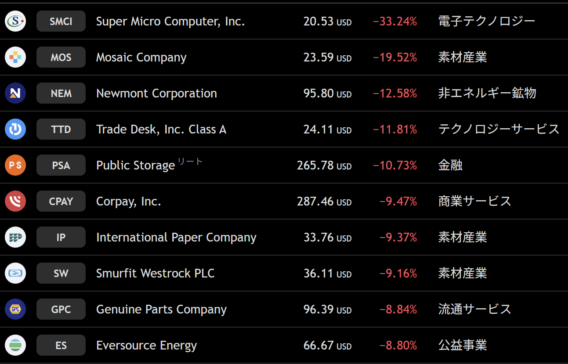Go to Eversource Energy stock page
568x364 pixels.
tap(146, 346)
